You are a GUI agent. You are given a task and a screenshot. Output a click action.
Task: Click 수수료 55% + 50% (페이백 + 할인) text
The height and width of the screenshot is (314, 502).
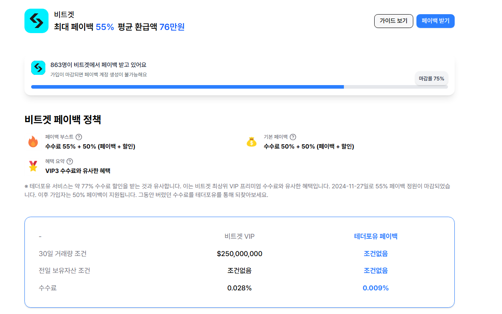pyautogui.click(x=90, y=146)
